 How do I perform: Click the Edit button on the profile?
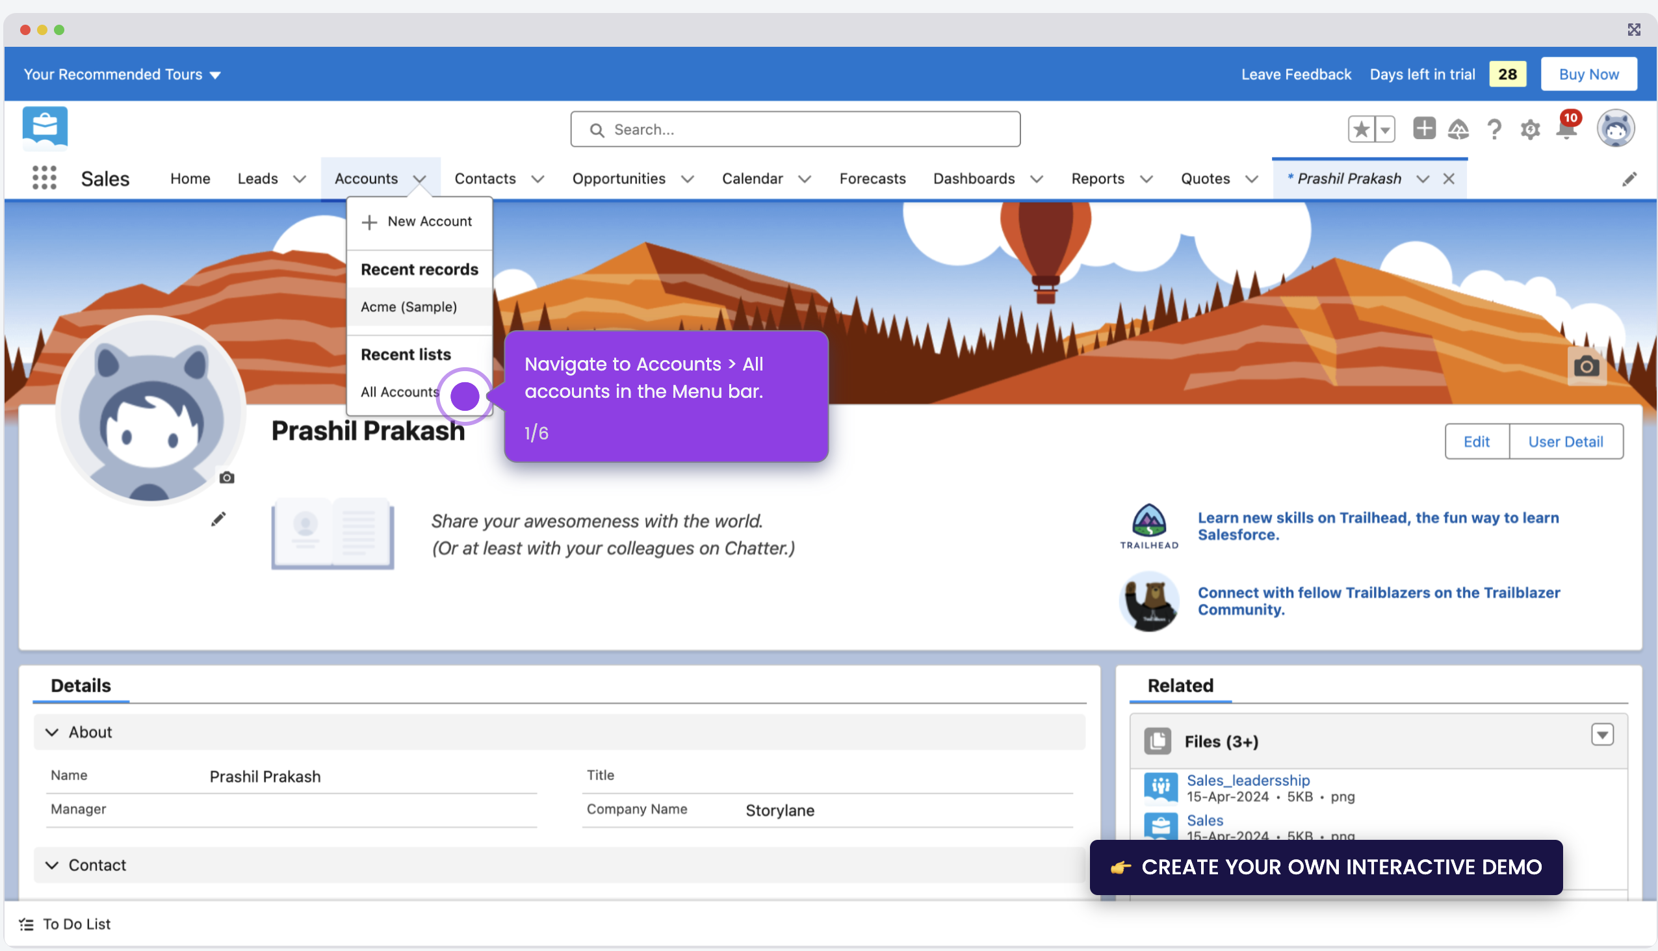tap(1477, 441)
